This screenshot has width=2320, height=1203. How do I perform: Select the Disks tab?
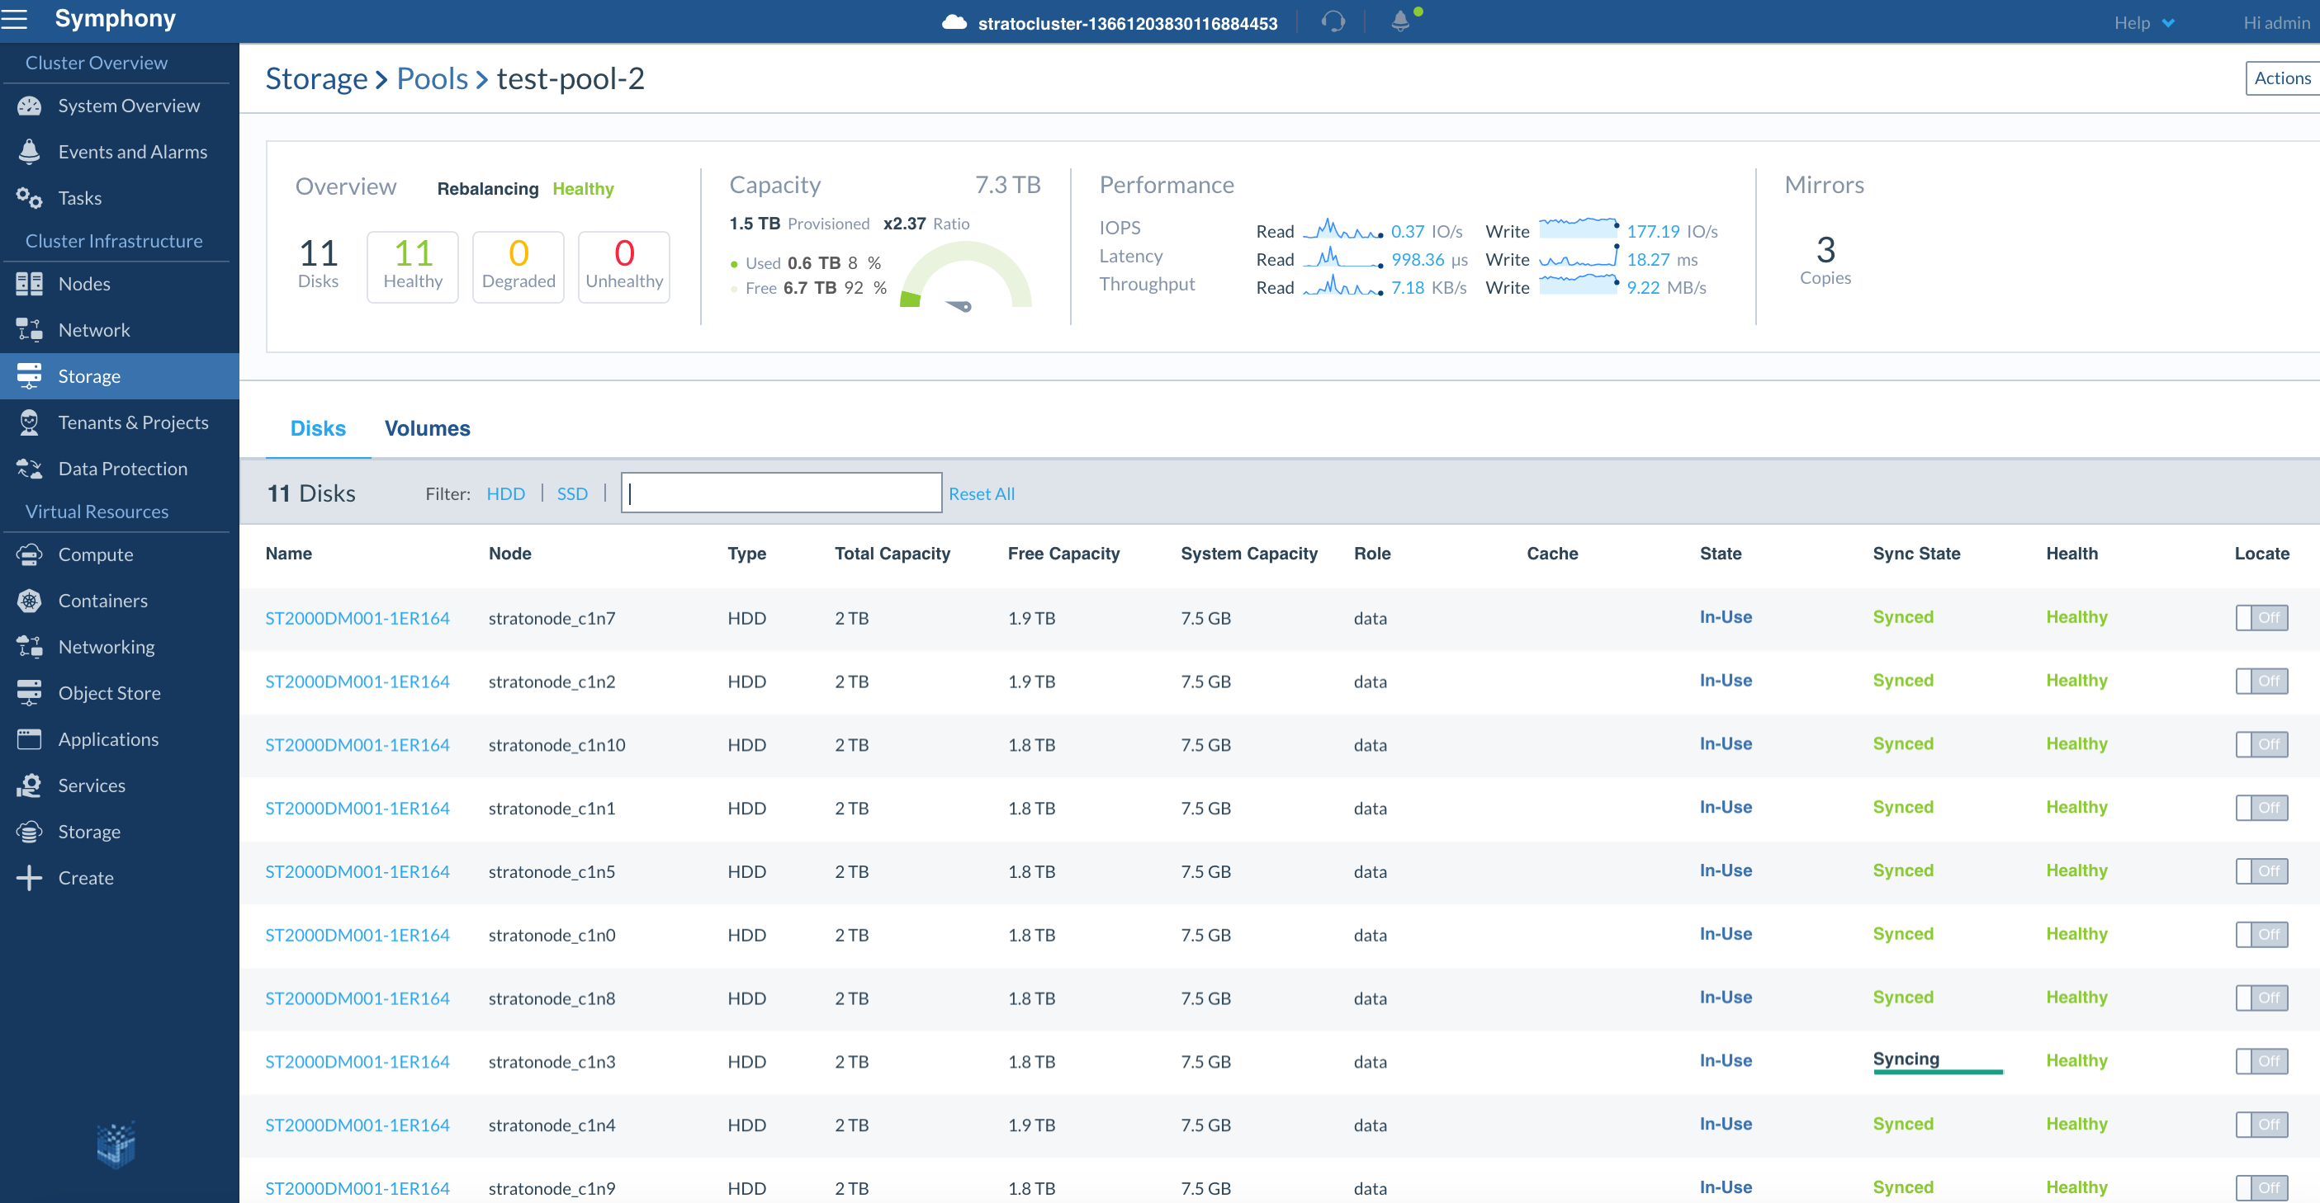coord(317,428)
